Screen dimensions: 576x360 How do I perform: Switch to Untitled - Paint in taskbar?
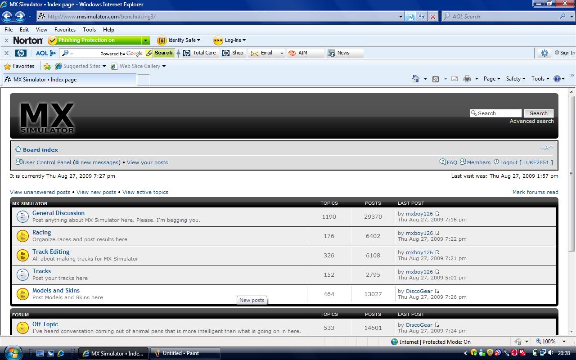(185, 353)
